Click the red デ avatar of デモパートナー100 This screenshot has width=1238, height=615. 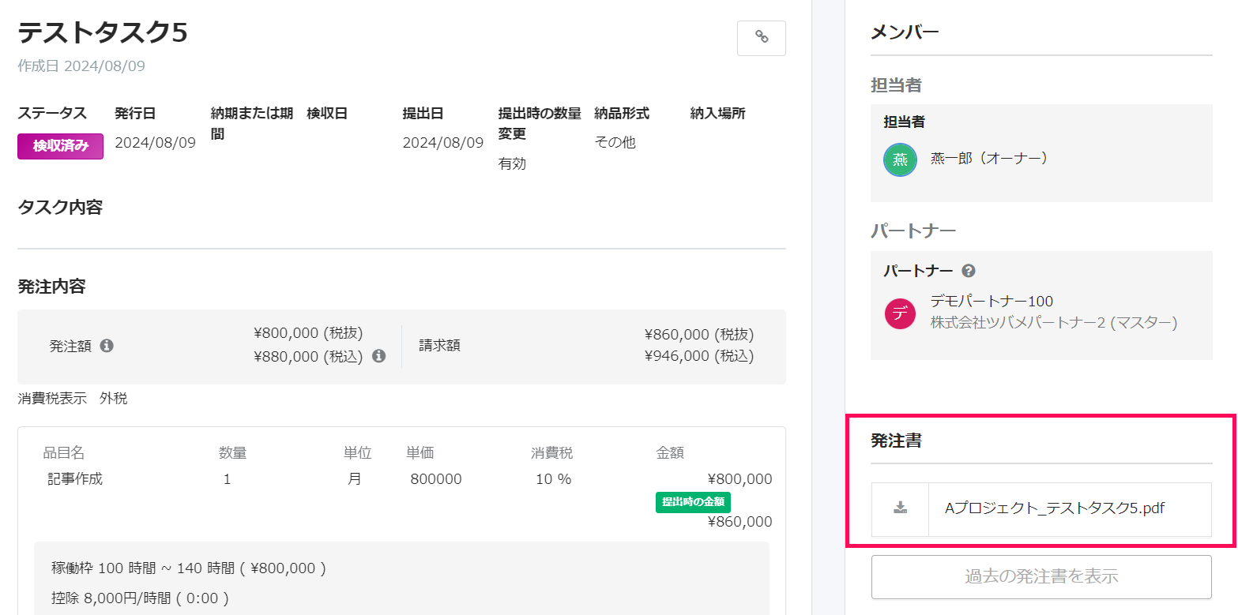click(x=900, y=313)
